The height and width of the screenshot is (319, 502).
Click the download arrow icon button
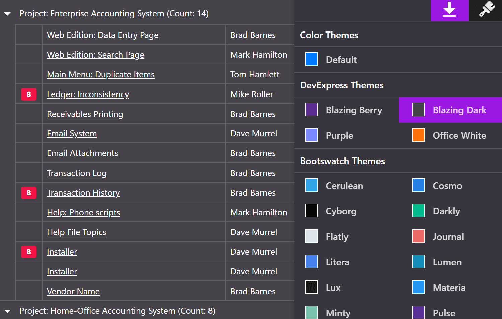449,10
